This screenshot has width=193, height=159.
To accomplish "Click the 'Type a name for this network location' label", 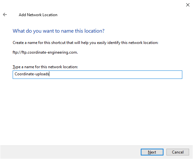I will [45, 67].
